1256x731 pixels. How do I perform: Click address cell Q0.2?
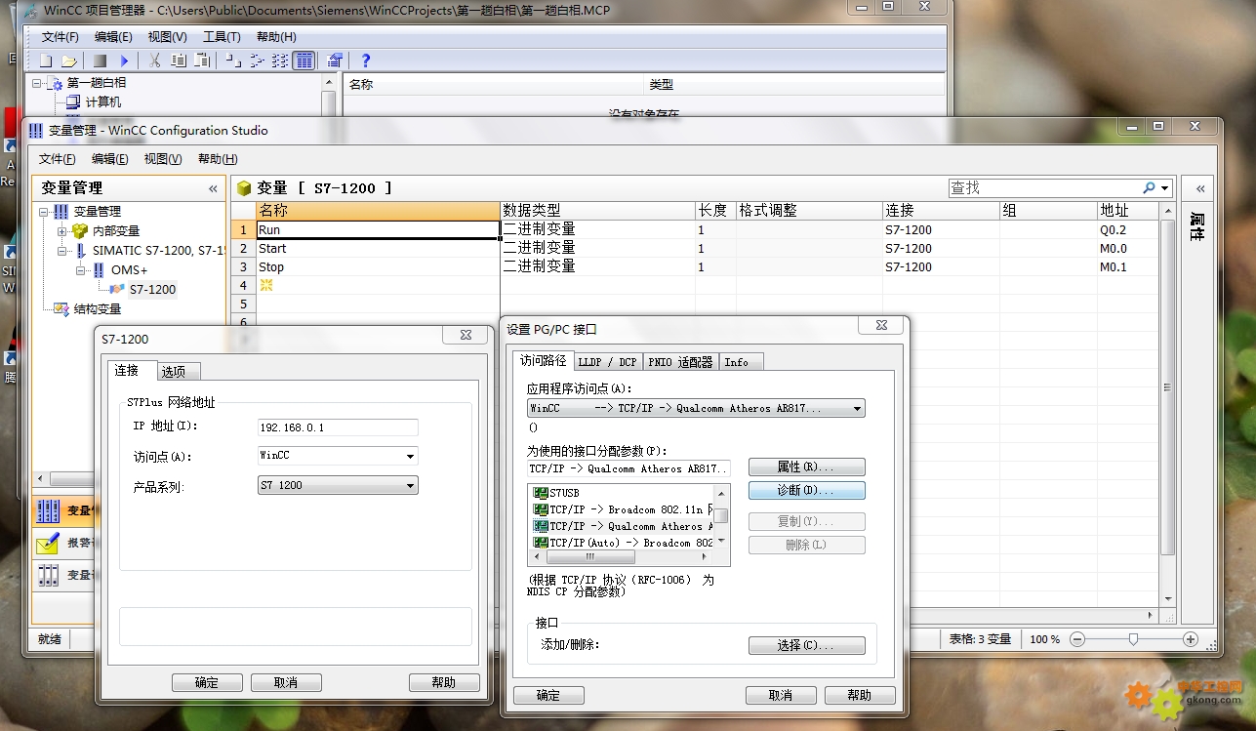click(x=1128, y=230)
